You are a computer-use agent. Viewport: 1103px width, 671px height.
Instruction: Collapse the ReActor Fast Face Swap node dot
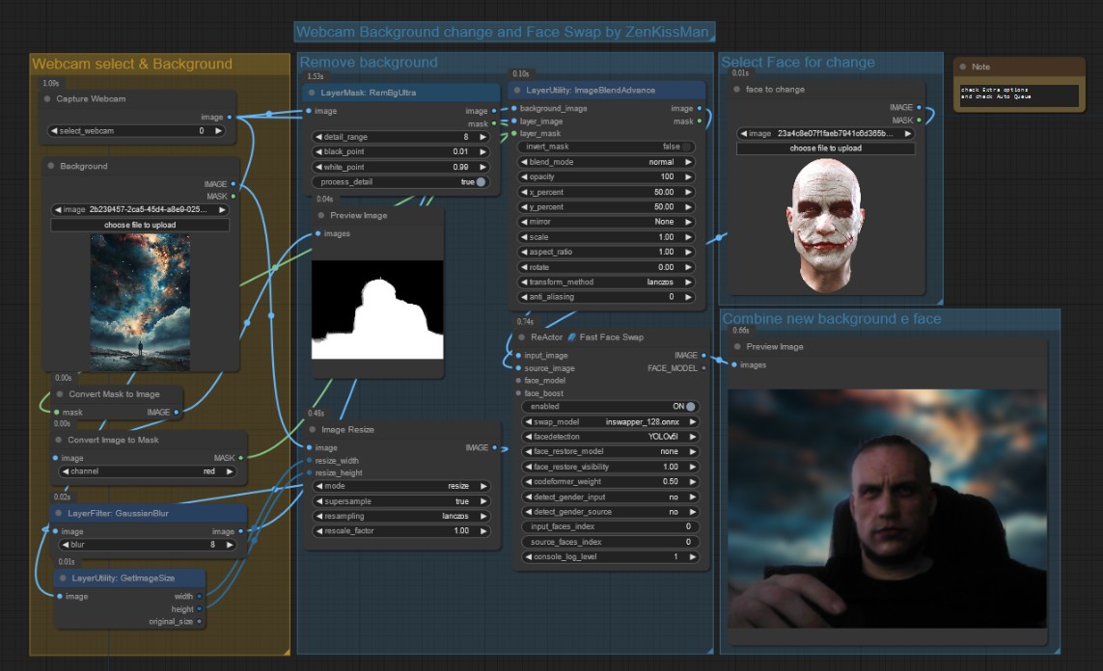pyautogui.click(x=522, y=337)
